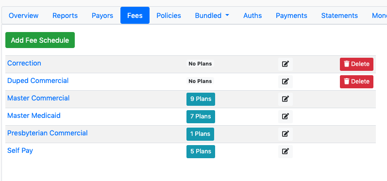Switch to the Overview tab

(x=23, y=16)
